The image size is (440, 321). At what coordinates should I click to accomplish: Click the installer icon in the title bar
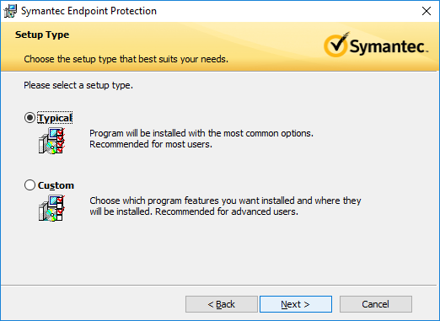[10, 11]
